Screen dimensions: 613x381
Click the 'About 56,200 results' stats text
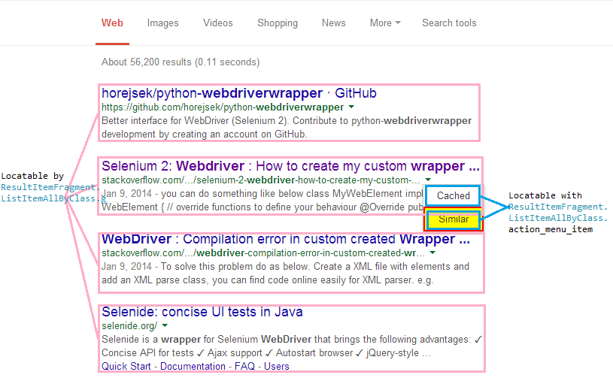point(181,62)
